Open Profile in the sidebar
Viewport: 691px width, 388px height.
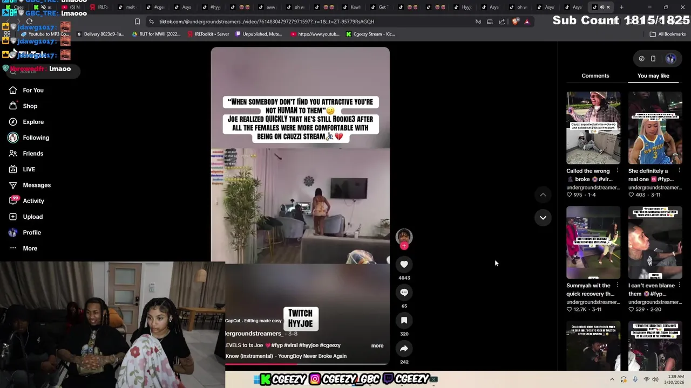click(x=32, y=232)
